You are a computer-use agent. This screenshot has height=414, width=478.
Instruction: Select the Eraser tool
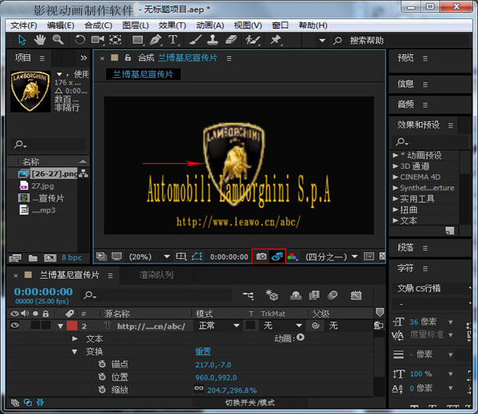(231, 40)
